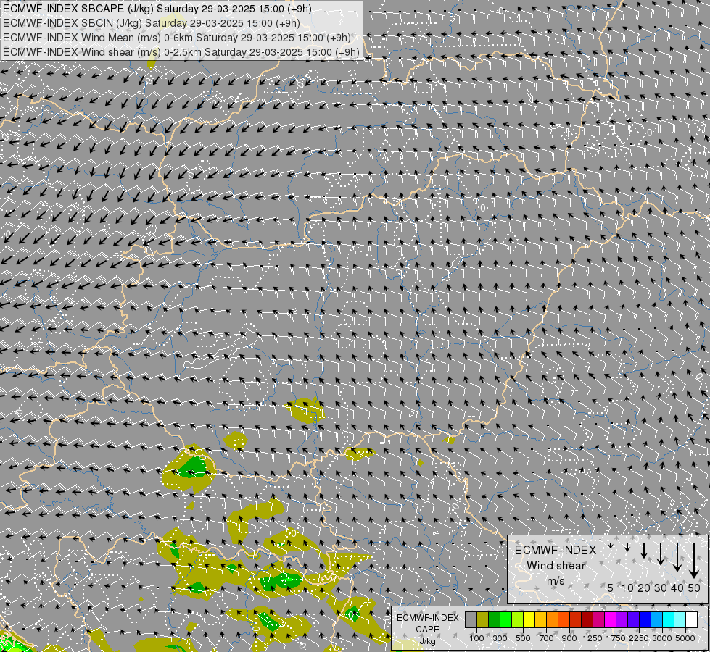
Task: Click the 40 m/s wind shear legend arrow
Action: tap(677, 557)
